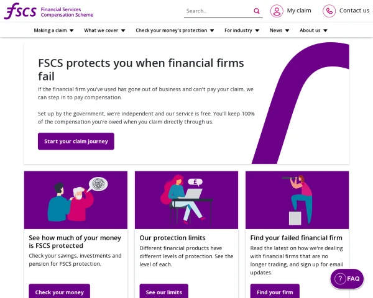
Task: Expand the Making a claim menu
Action: coord(54,30)
